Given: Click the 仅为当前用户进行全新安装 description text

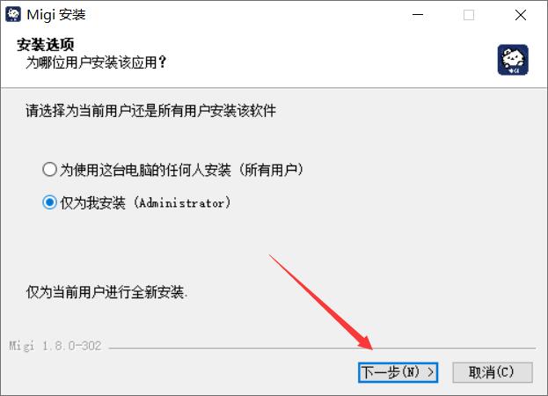Looking at the screenshot, I should point(107,292).
